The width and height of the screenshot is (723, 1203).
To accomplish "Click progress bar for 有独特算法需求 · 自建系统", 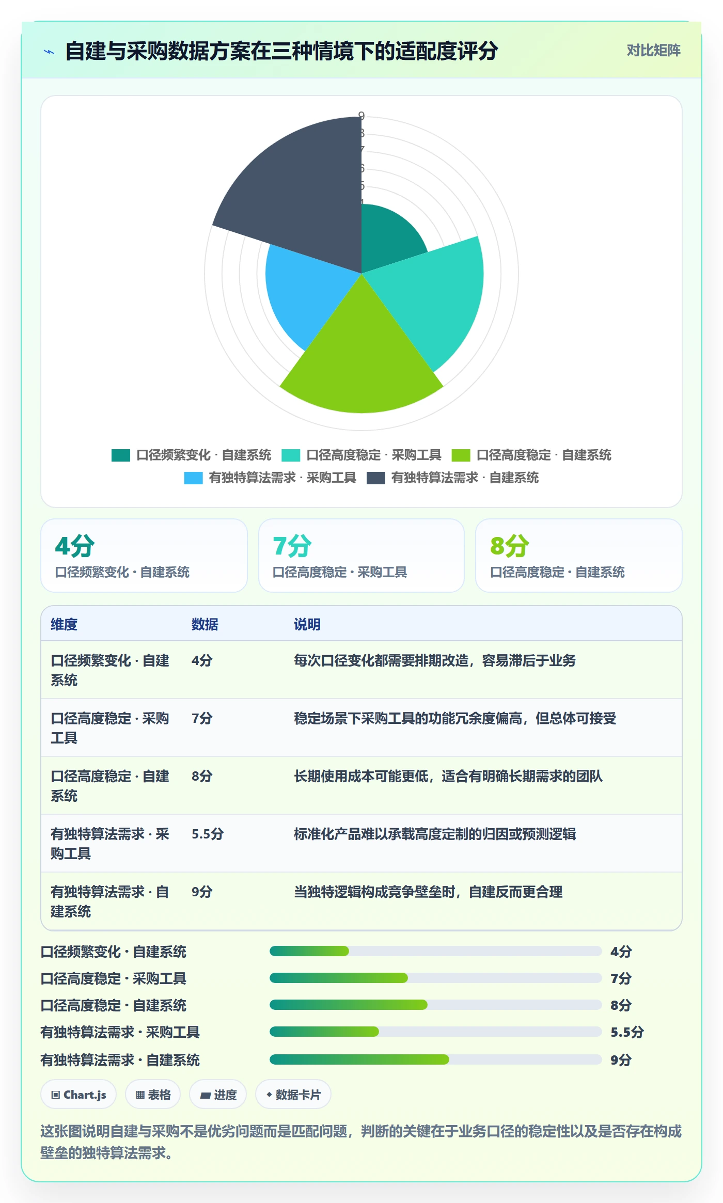I will 436,1059.
